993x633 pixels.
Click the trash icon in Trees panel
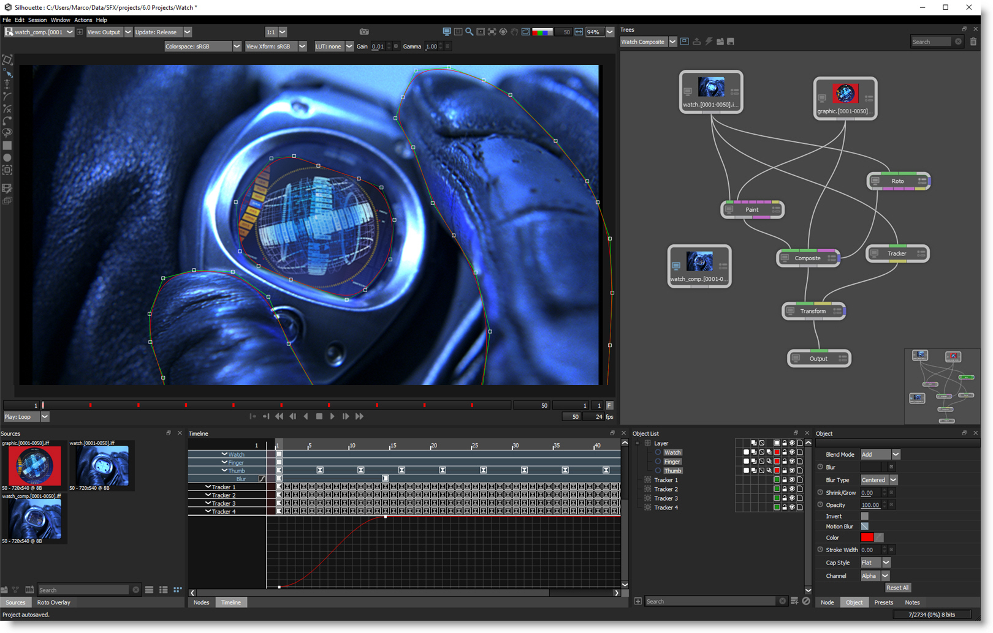pyautogui.click(x=973, y=42)
